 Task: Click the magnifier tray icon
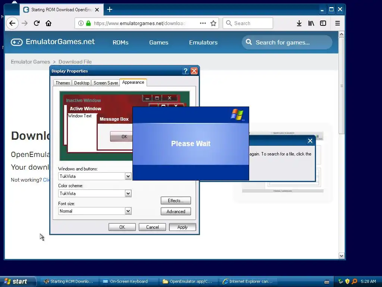(x=354, y=281)
